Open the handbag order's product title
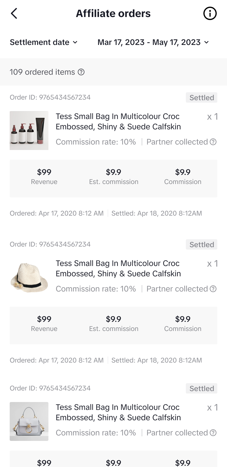The height and width of the screenshot is (467, 227). pyautogui.click(x=118, y=412)
